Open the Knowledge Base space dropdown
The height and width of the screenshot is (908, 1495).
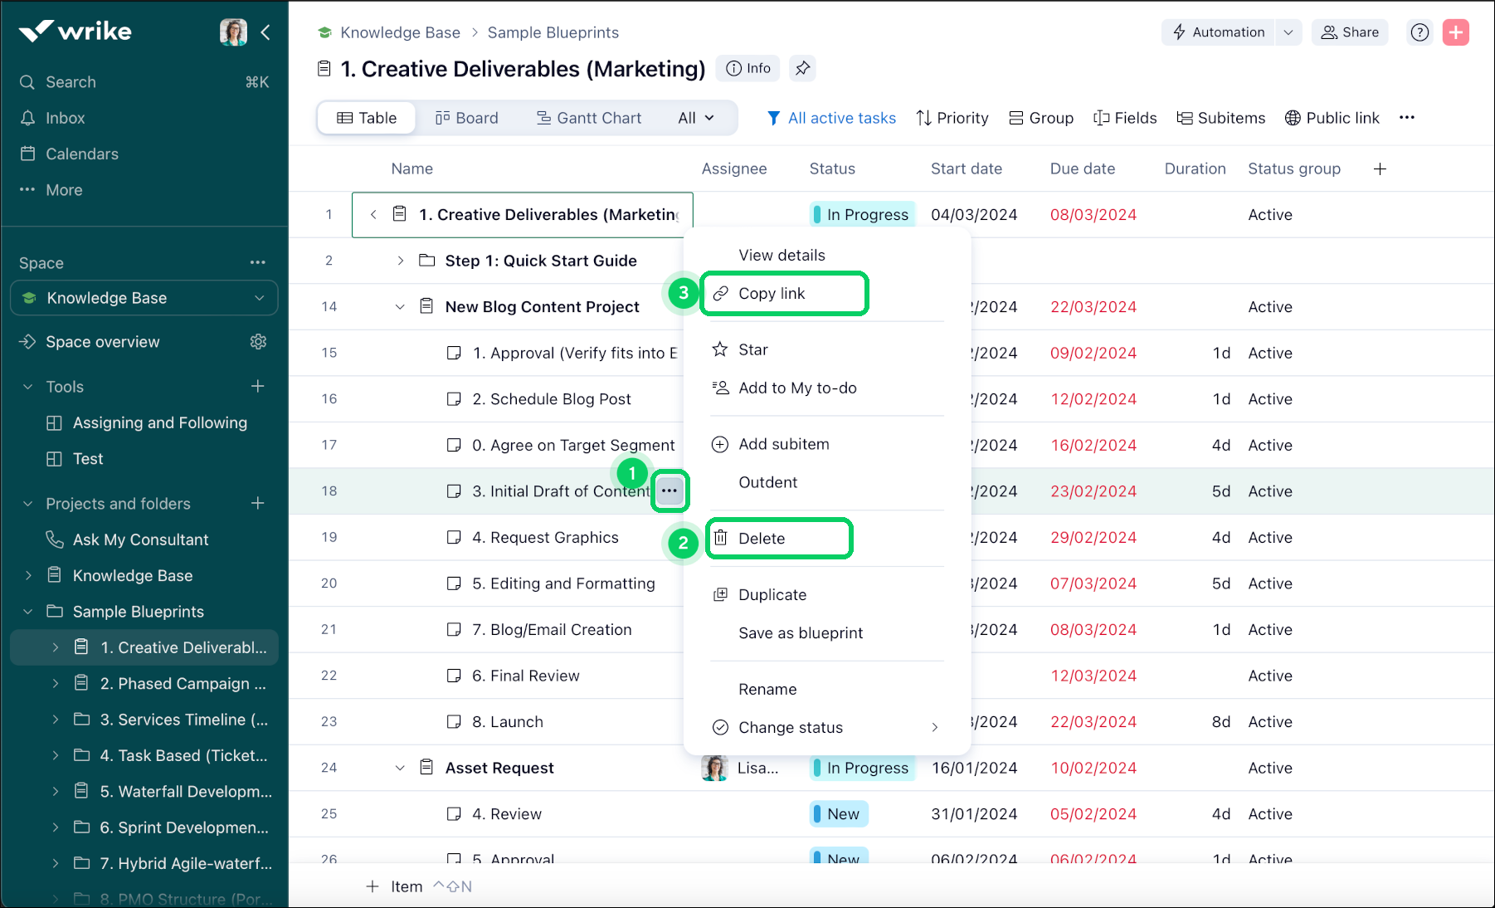(259, 298)
